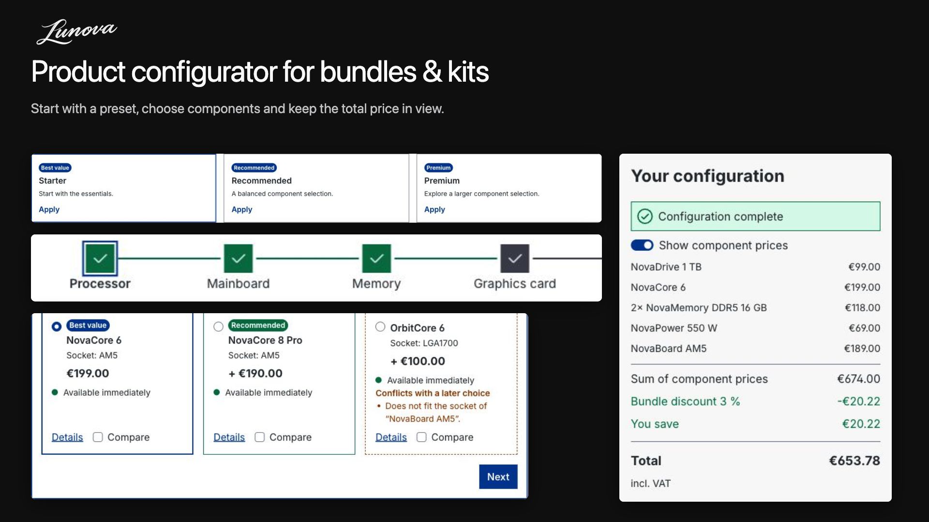The image size is (929, 522).
Task: Open Details for NovaCore 6
Action: [x=67, y=437]
